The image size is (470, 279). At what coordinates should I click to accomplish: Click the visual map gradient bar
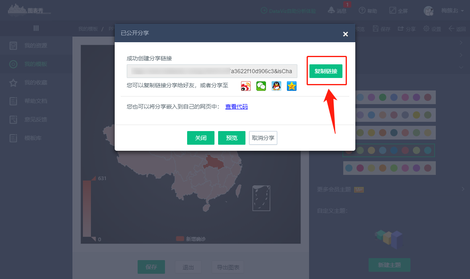click(87, 209)
